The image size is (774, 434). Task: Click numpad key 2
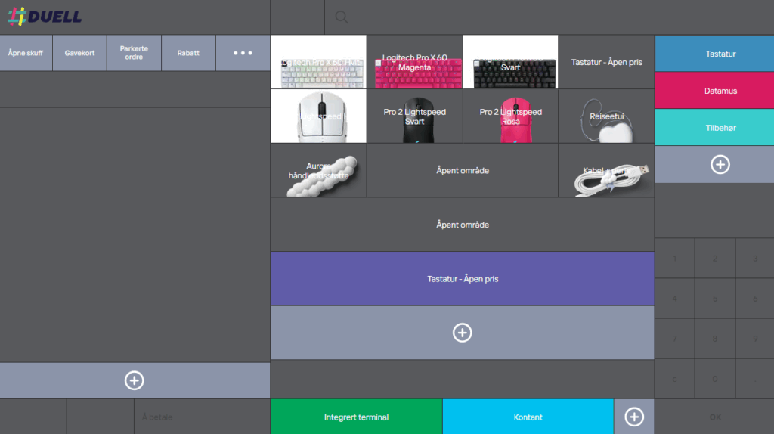[x=715, y=259]
